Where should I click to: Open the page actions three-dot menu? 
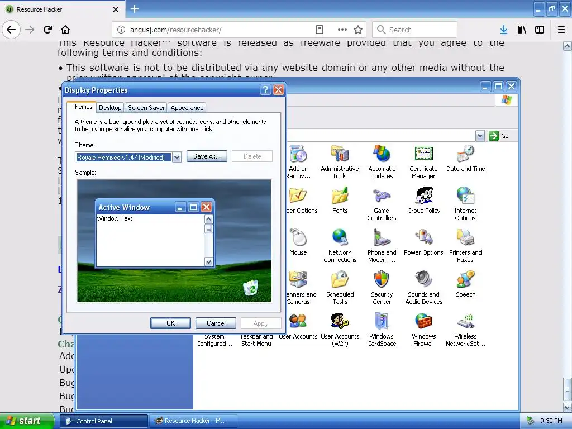point(342,30)
